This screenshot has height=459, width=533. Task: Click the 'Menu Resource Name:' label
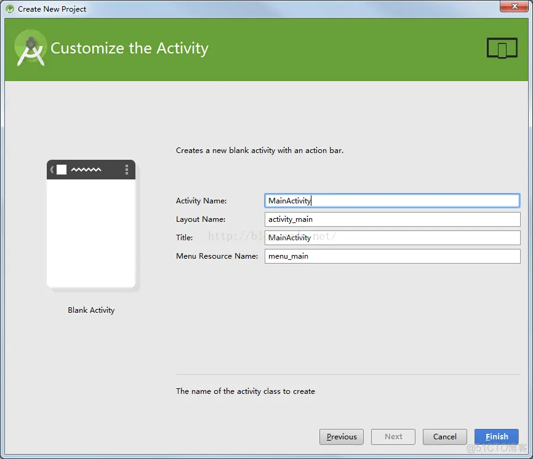tap(217, 256)
